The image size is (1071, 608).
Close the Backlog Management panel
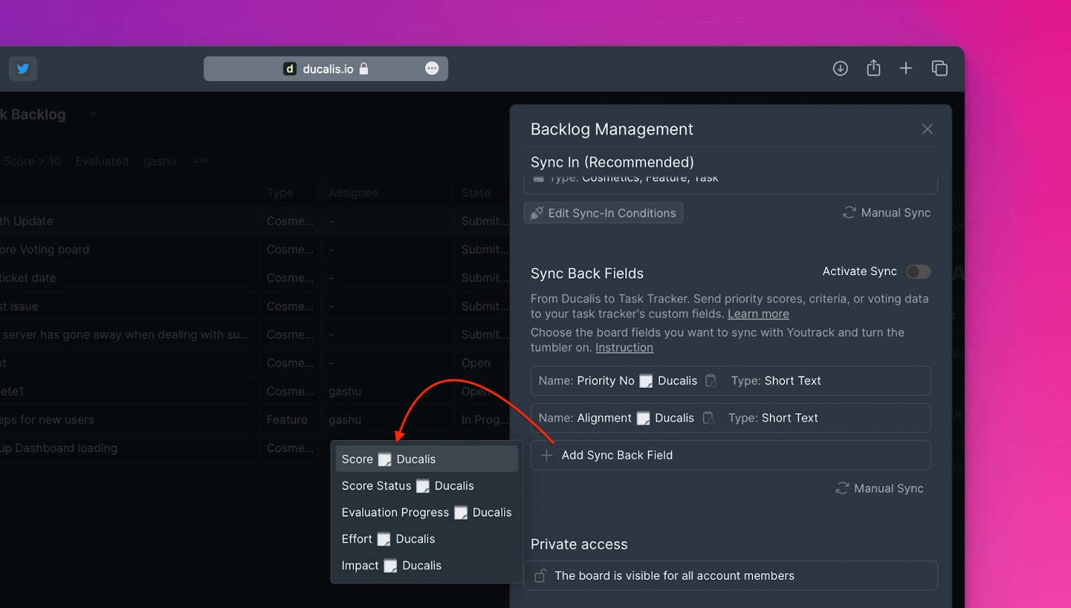click(x=927, y=129)
